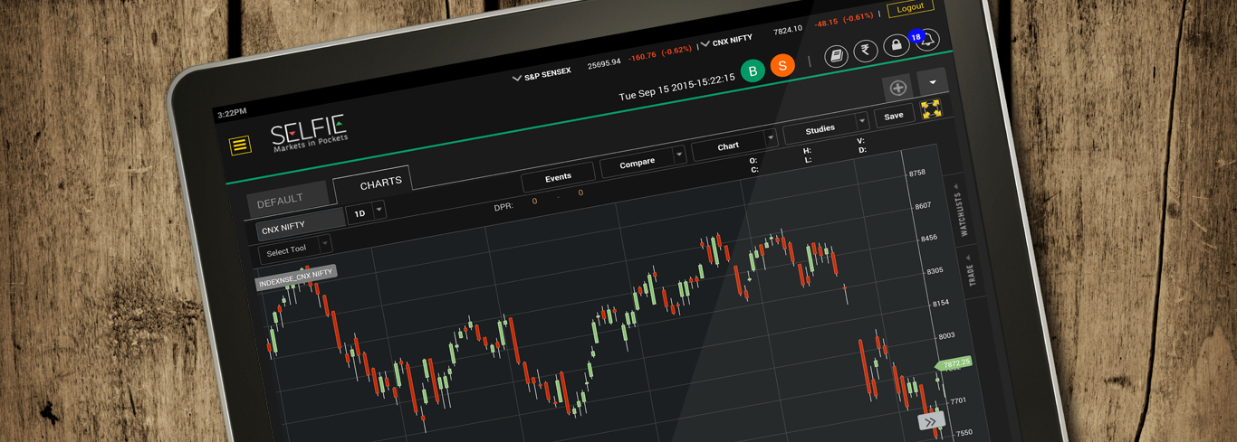
Task: Click the double-arrow jump to latest icon
Action: tap(930, 421)
